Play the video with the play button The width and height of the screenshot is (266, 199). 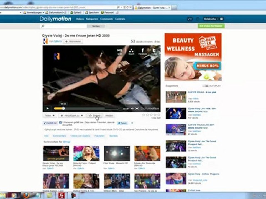tap(47, 108)
